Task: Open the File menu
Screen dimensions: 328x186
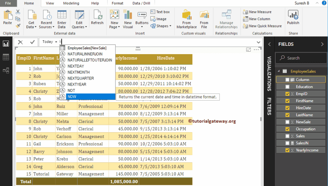Action: (x=8, y=3)
